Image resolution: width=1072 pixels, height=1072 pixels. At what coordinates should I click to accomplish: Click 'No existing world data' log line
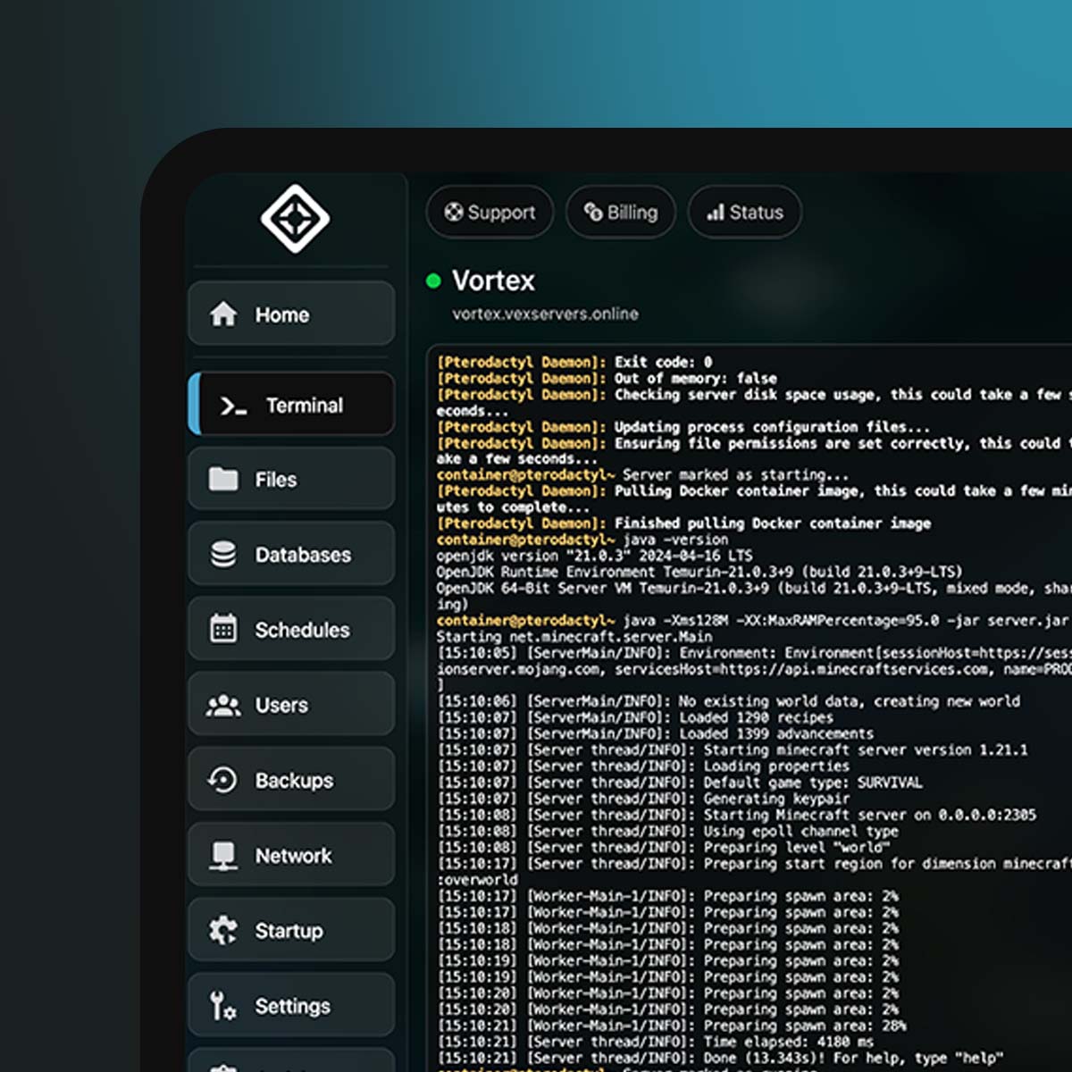pyautogui.click(x=728, y=701)
